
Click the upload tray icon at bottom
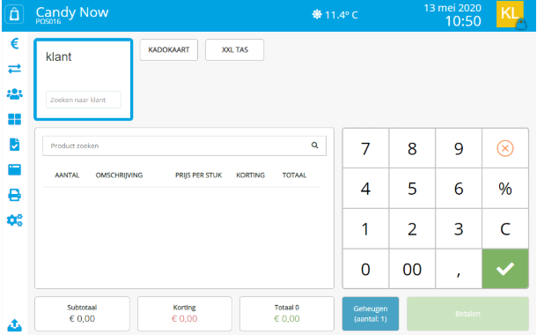point(14,324)
